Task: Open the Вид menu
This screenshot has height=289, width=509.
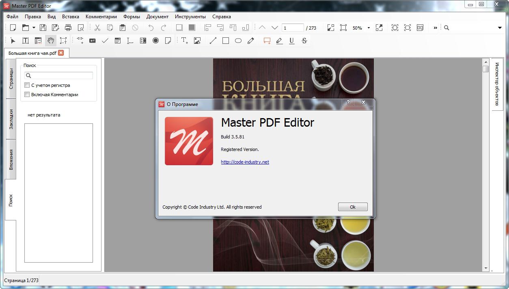Action: (52, 17)
